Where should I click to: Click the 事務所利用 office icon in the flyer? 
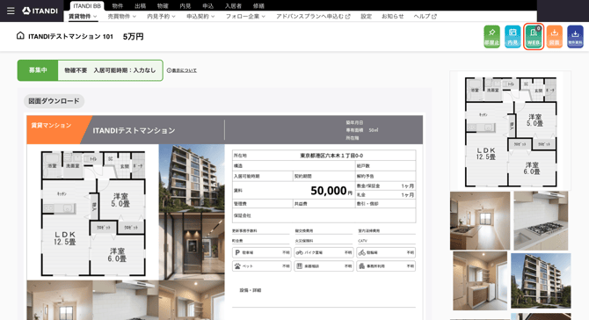point(361,265)
